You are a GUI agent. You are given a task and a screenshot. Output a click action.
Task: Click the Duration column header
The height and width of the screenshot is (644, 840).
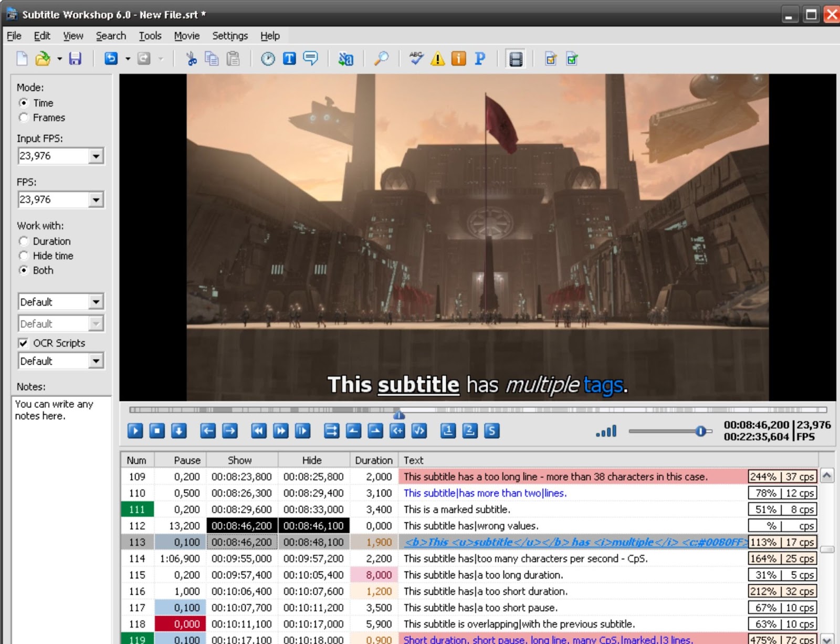[373, 460]
